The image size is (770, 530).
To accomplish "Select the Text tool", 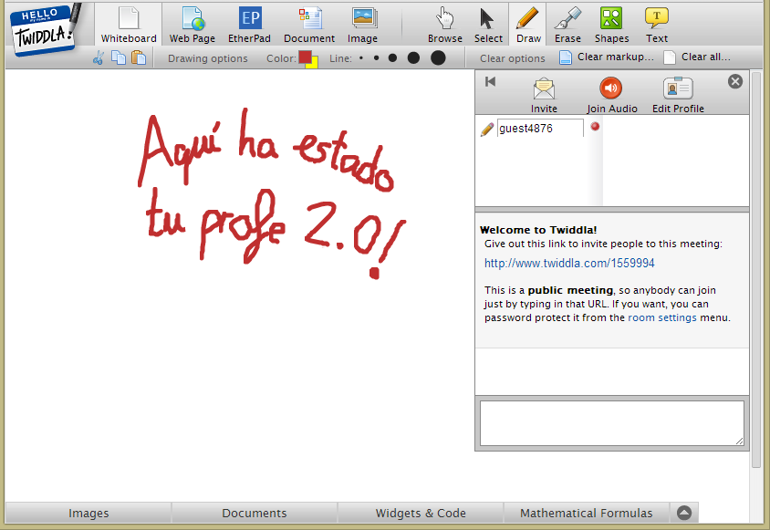I will (656, 25).
